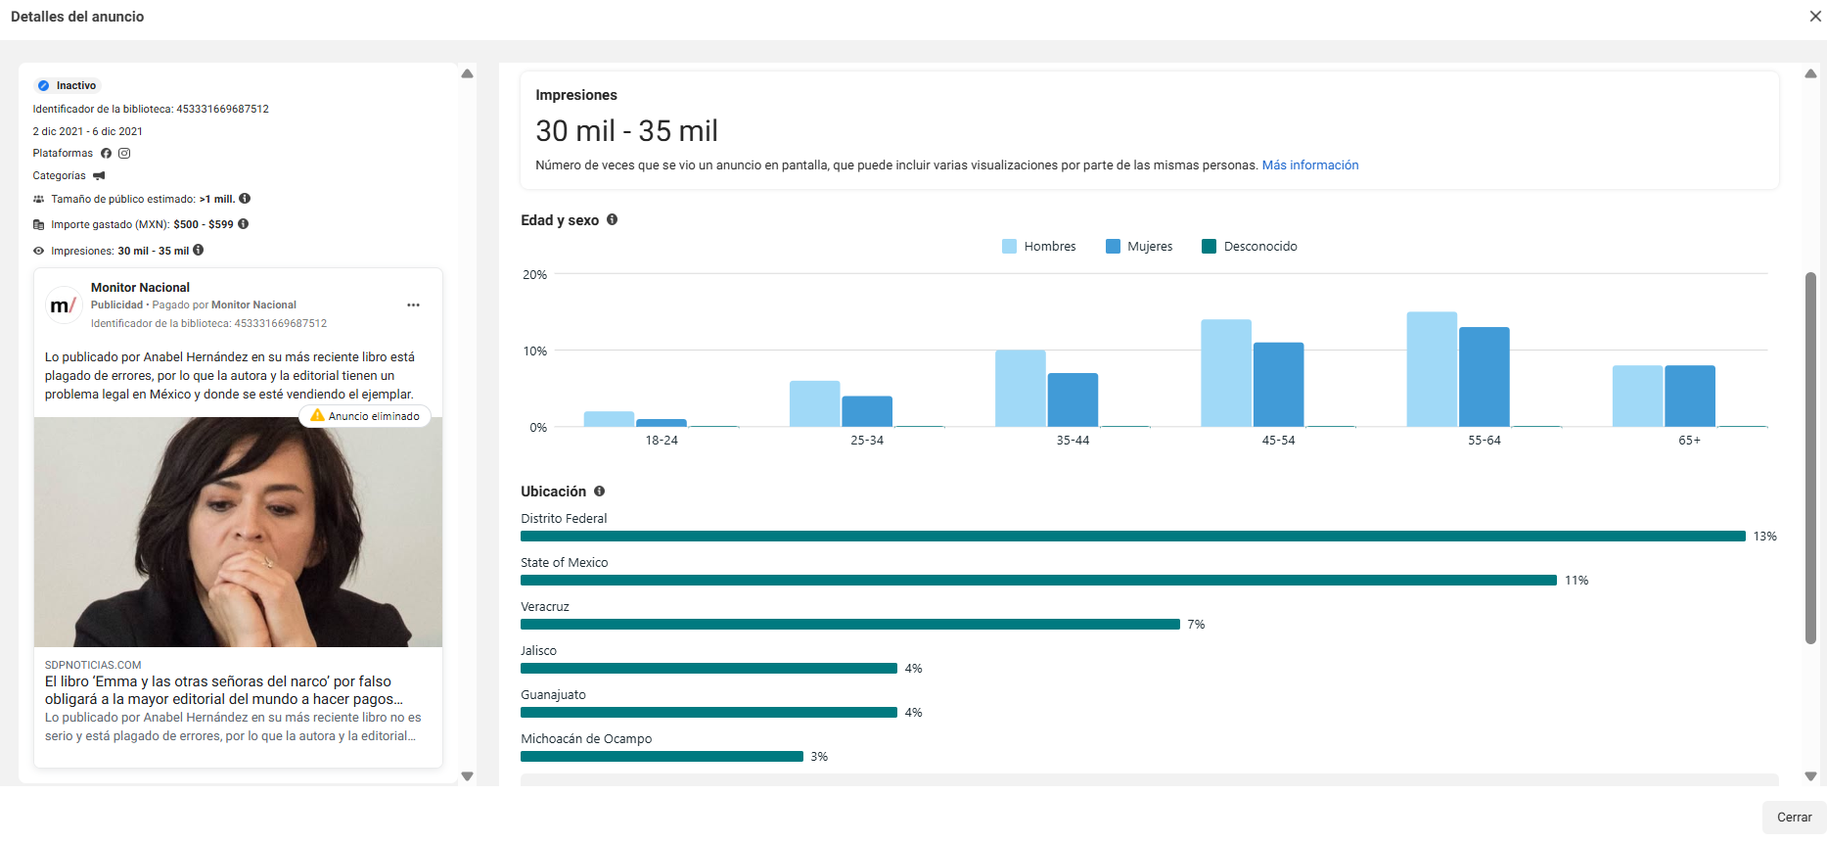Click up arrow of right panel scrollbar
Screen dimensions: 1827x843
(1810, 73)
